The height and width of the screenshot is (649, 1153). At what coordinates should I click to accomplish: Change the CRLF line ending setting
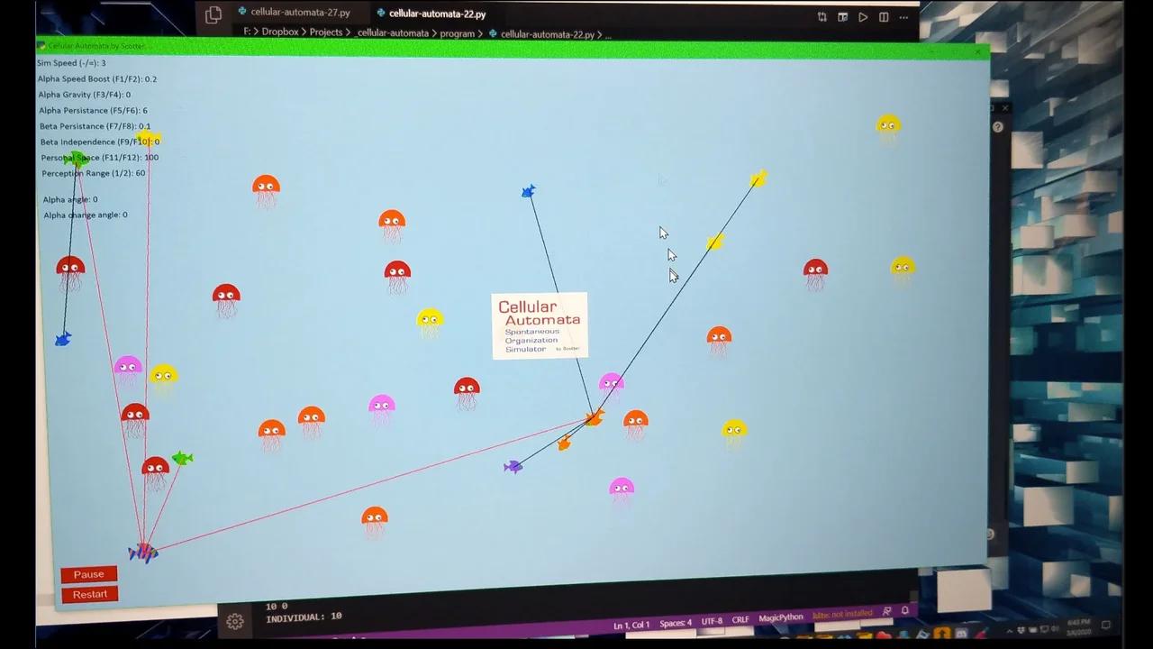(x=740, y=620)
